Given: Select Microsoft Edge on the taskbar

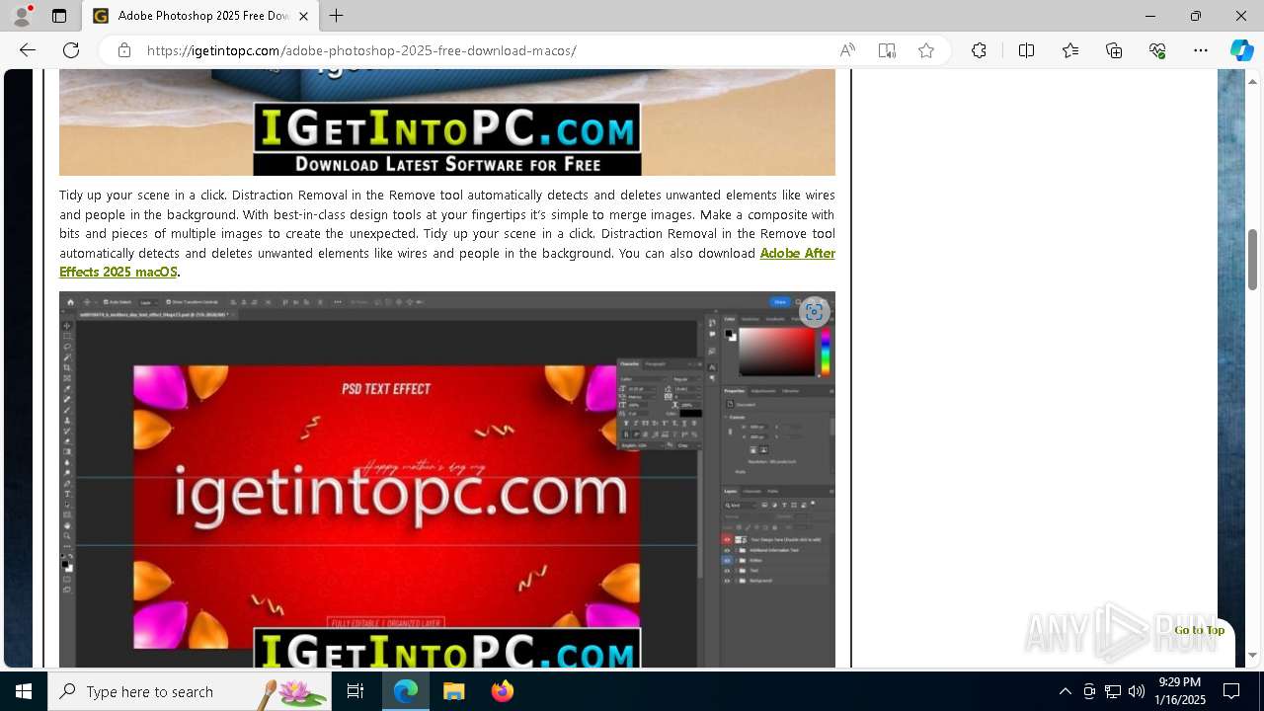Looking at the screenshot, I should [x=406, y=691].
